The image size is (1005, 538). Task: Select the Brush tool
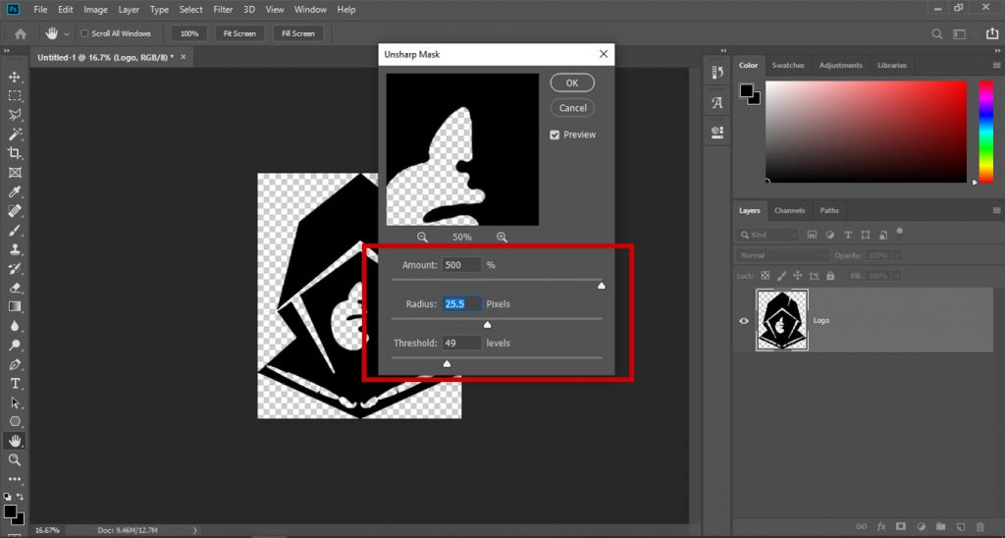[x=15, y=230]
